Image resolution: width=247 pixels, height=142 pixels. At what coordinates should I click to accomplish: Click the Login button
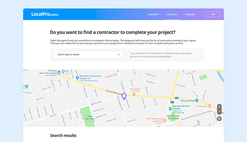point(213,14)
